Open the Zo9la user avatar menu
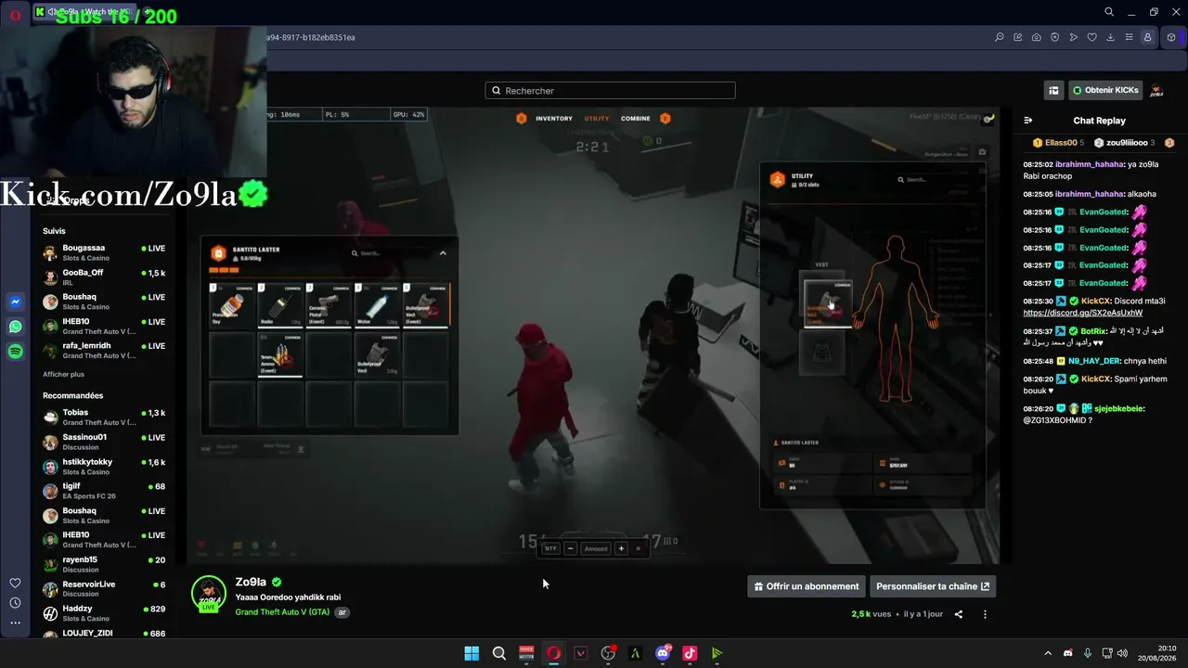 click(1156, 90)
